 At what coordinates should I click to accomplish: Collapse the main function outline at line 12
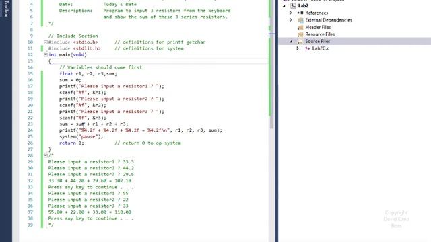pyautogui.click(x=46, y=55)
